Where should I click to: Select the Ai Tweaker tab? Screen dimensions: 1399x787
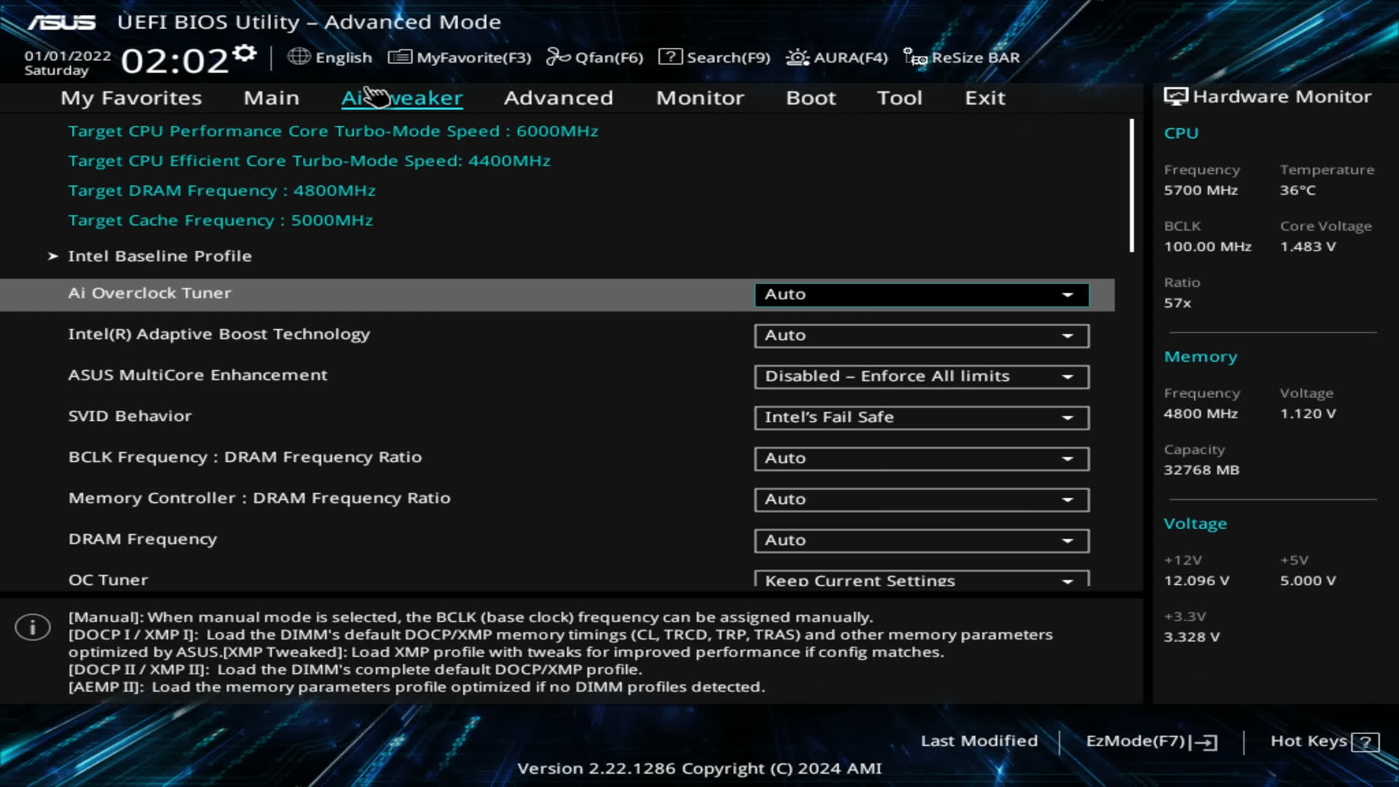(x=402, y=98)
